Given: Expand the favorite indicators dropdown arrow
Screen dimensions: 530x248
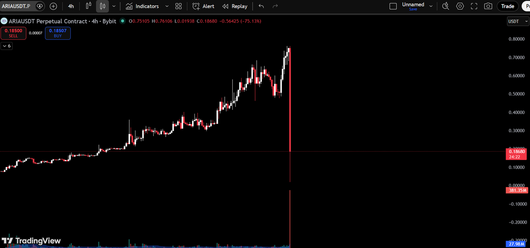Looking at the screenshot, I should (x=167, y=6).
